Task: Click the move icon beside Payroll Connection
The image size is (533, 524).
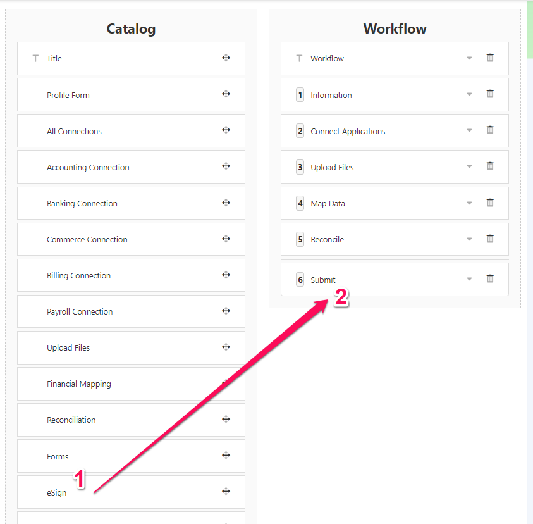Action: pyautogui.click(x=226, y=311)
